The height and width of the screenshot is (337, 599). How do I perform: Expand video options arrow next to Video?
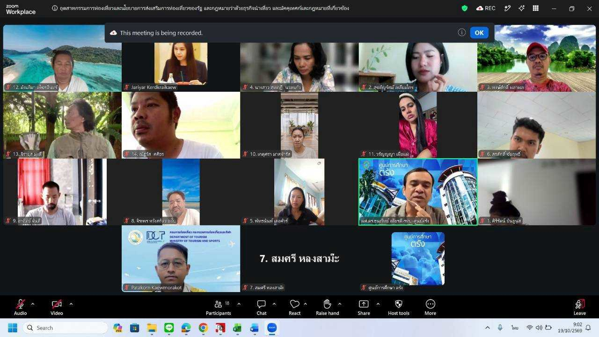(71, 304)
